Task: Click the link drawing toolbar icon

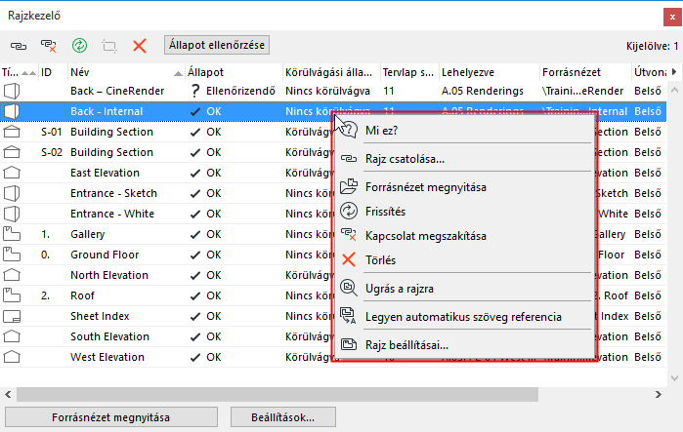Action: [x=20, y=45]
